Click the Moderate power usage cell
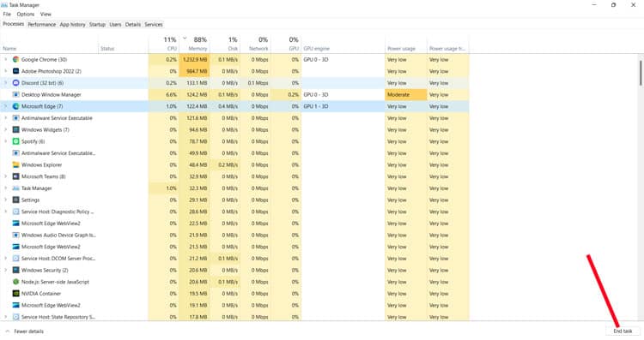This screenshot has width=644, height=340. [x=406, y=94]
